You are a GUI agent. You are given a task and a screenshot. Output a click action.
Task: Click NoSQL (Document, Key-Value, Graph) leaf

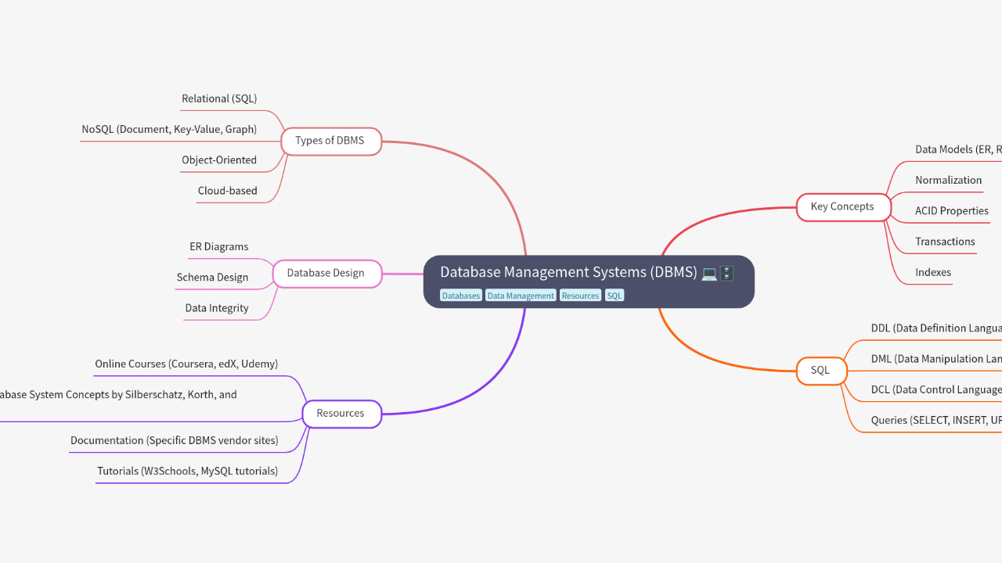coord(169,129)
